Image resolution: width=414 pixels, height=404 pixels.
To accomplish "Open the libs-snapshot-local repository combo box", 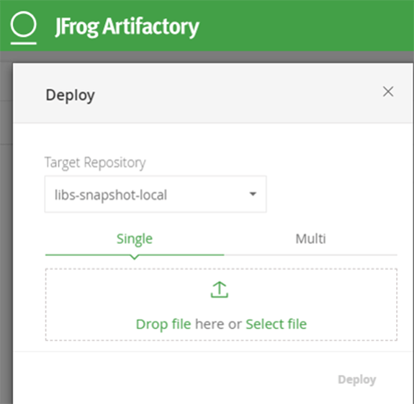I will pyautogui.click(x=156, y=194).
